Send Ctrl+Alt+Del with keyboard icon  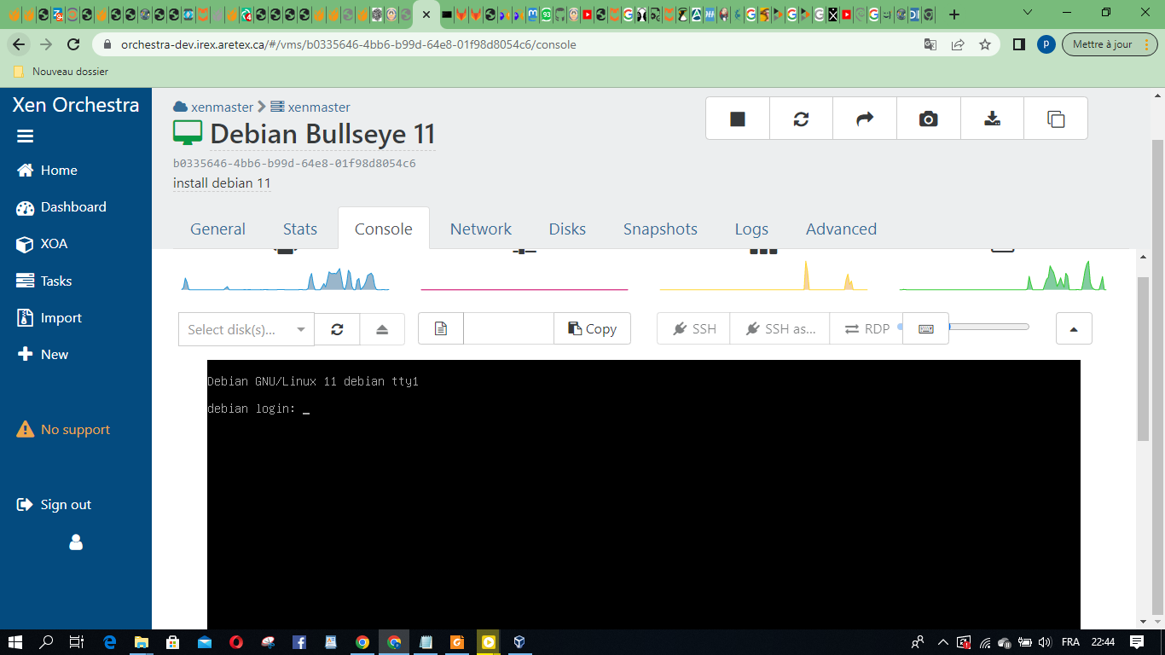(926, 328)
